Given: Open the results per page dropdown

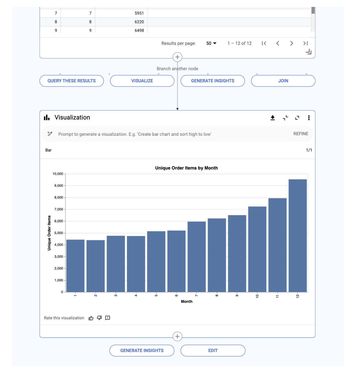Looking at the screenshot, I should point(211,43).
